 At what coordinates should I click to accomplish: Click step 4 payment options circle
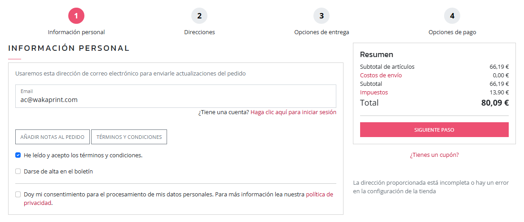pyautogui.click(x=452, y=16)
